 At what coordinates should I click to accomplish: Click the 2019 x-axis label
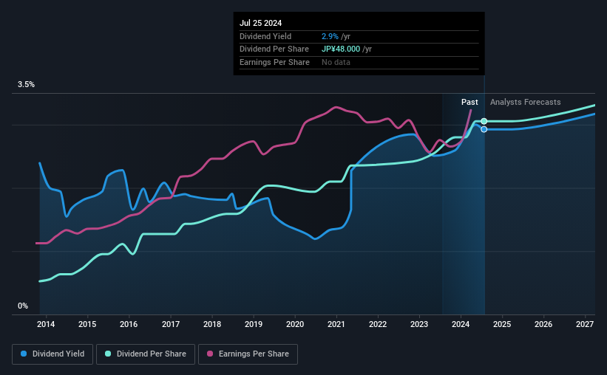(254, 324)
